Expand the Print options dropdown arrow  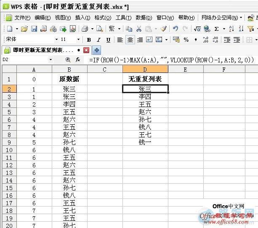point(92,29)
